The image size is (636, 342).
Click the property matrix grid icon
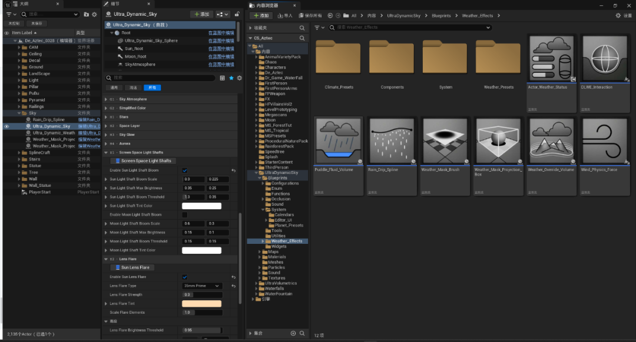tap(223, 78)
